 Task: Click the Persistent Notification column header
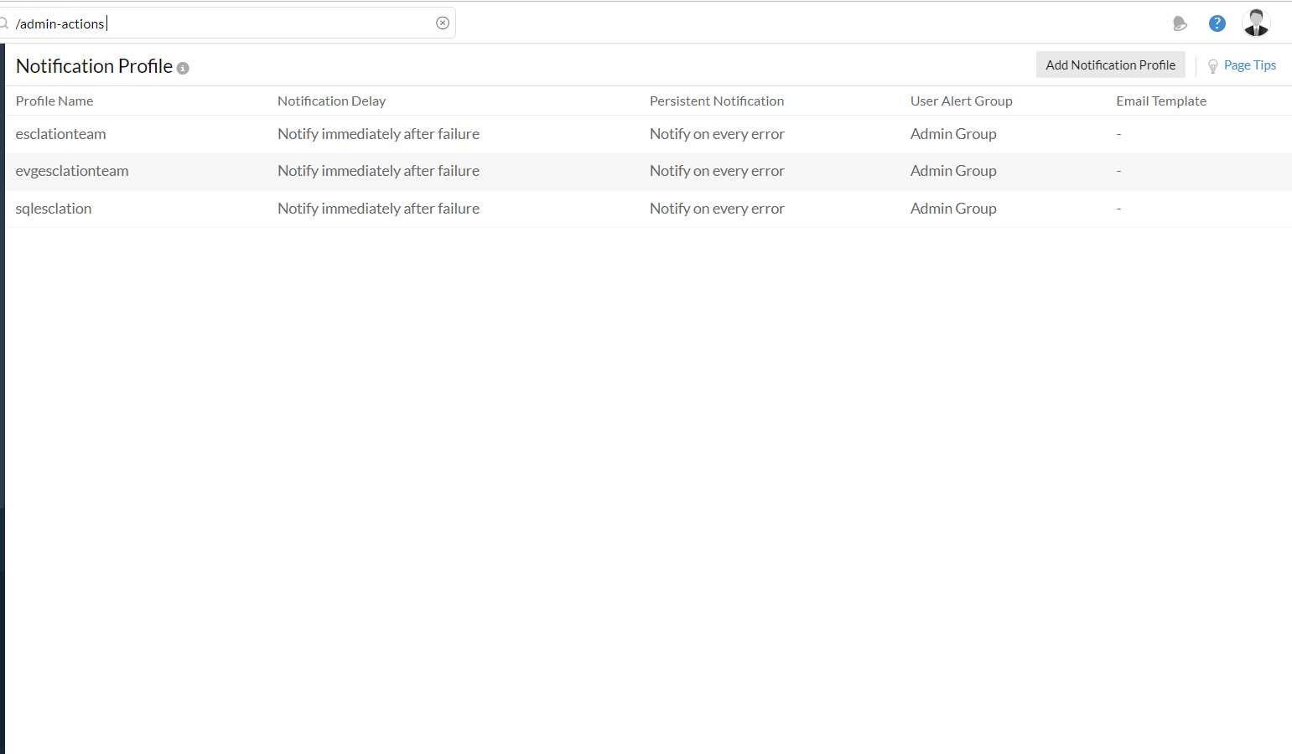click(717, 101)
